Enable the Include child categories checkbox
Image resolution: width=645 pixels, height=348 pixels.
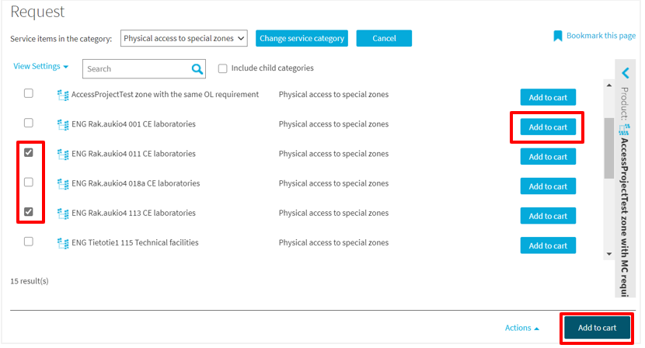tap(223, 68)
